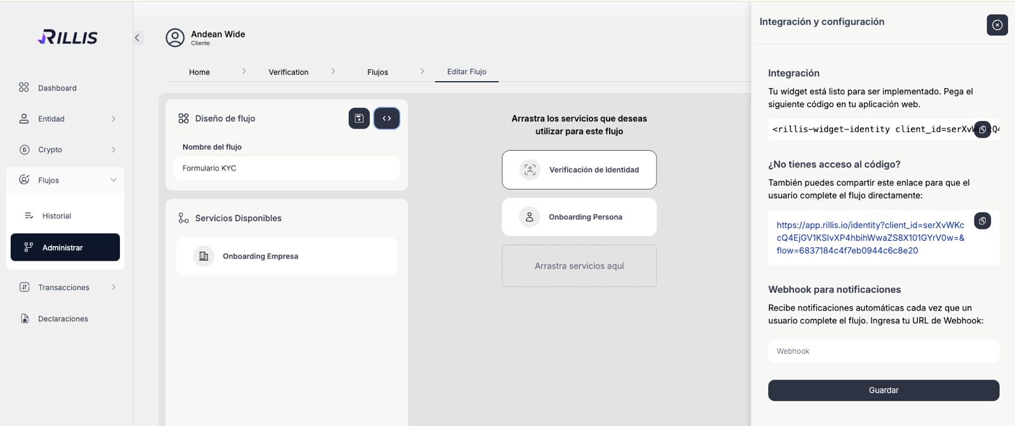
Task: Go to the Flujos breadcrumb
Action: click(377, 72)
